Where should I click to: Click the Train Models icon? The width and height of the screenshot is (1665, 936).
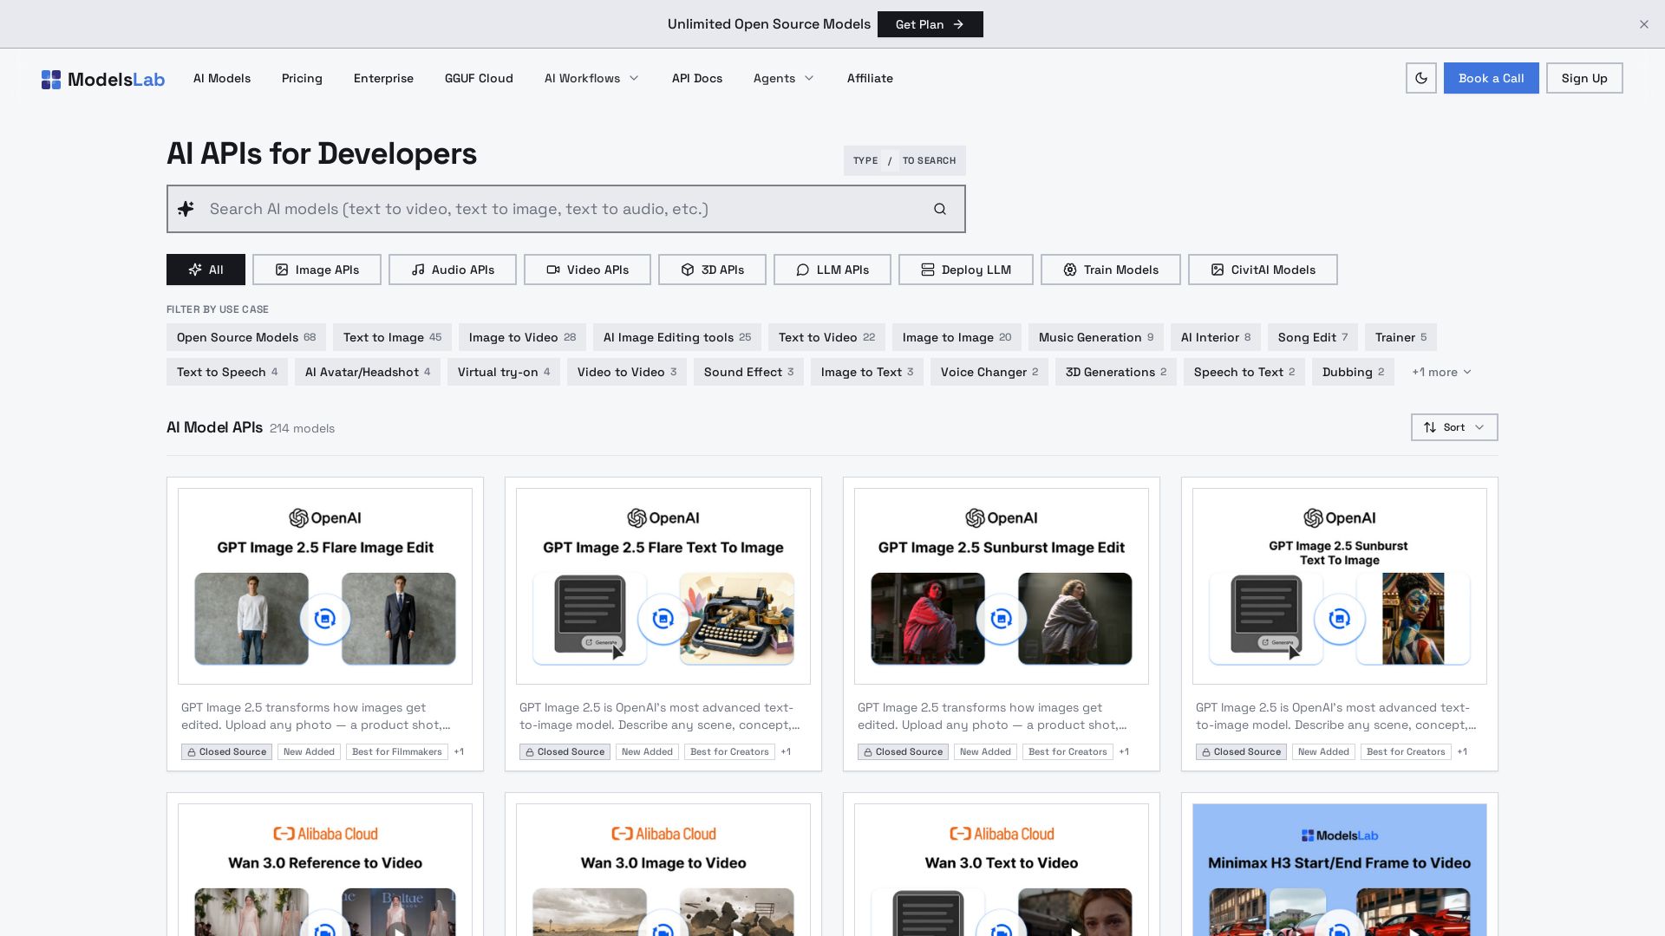click(1070, 270)
